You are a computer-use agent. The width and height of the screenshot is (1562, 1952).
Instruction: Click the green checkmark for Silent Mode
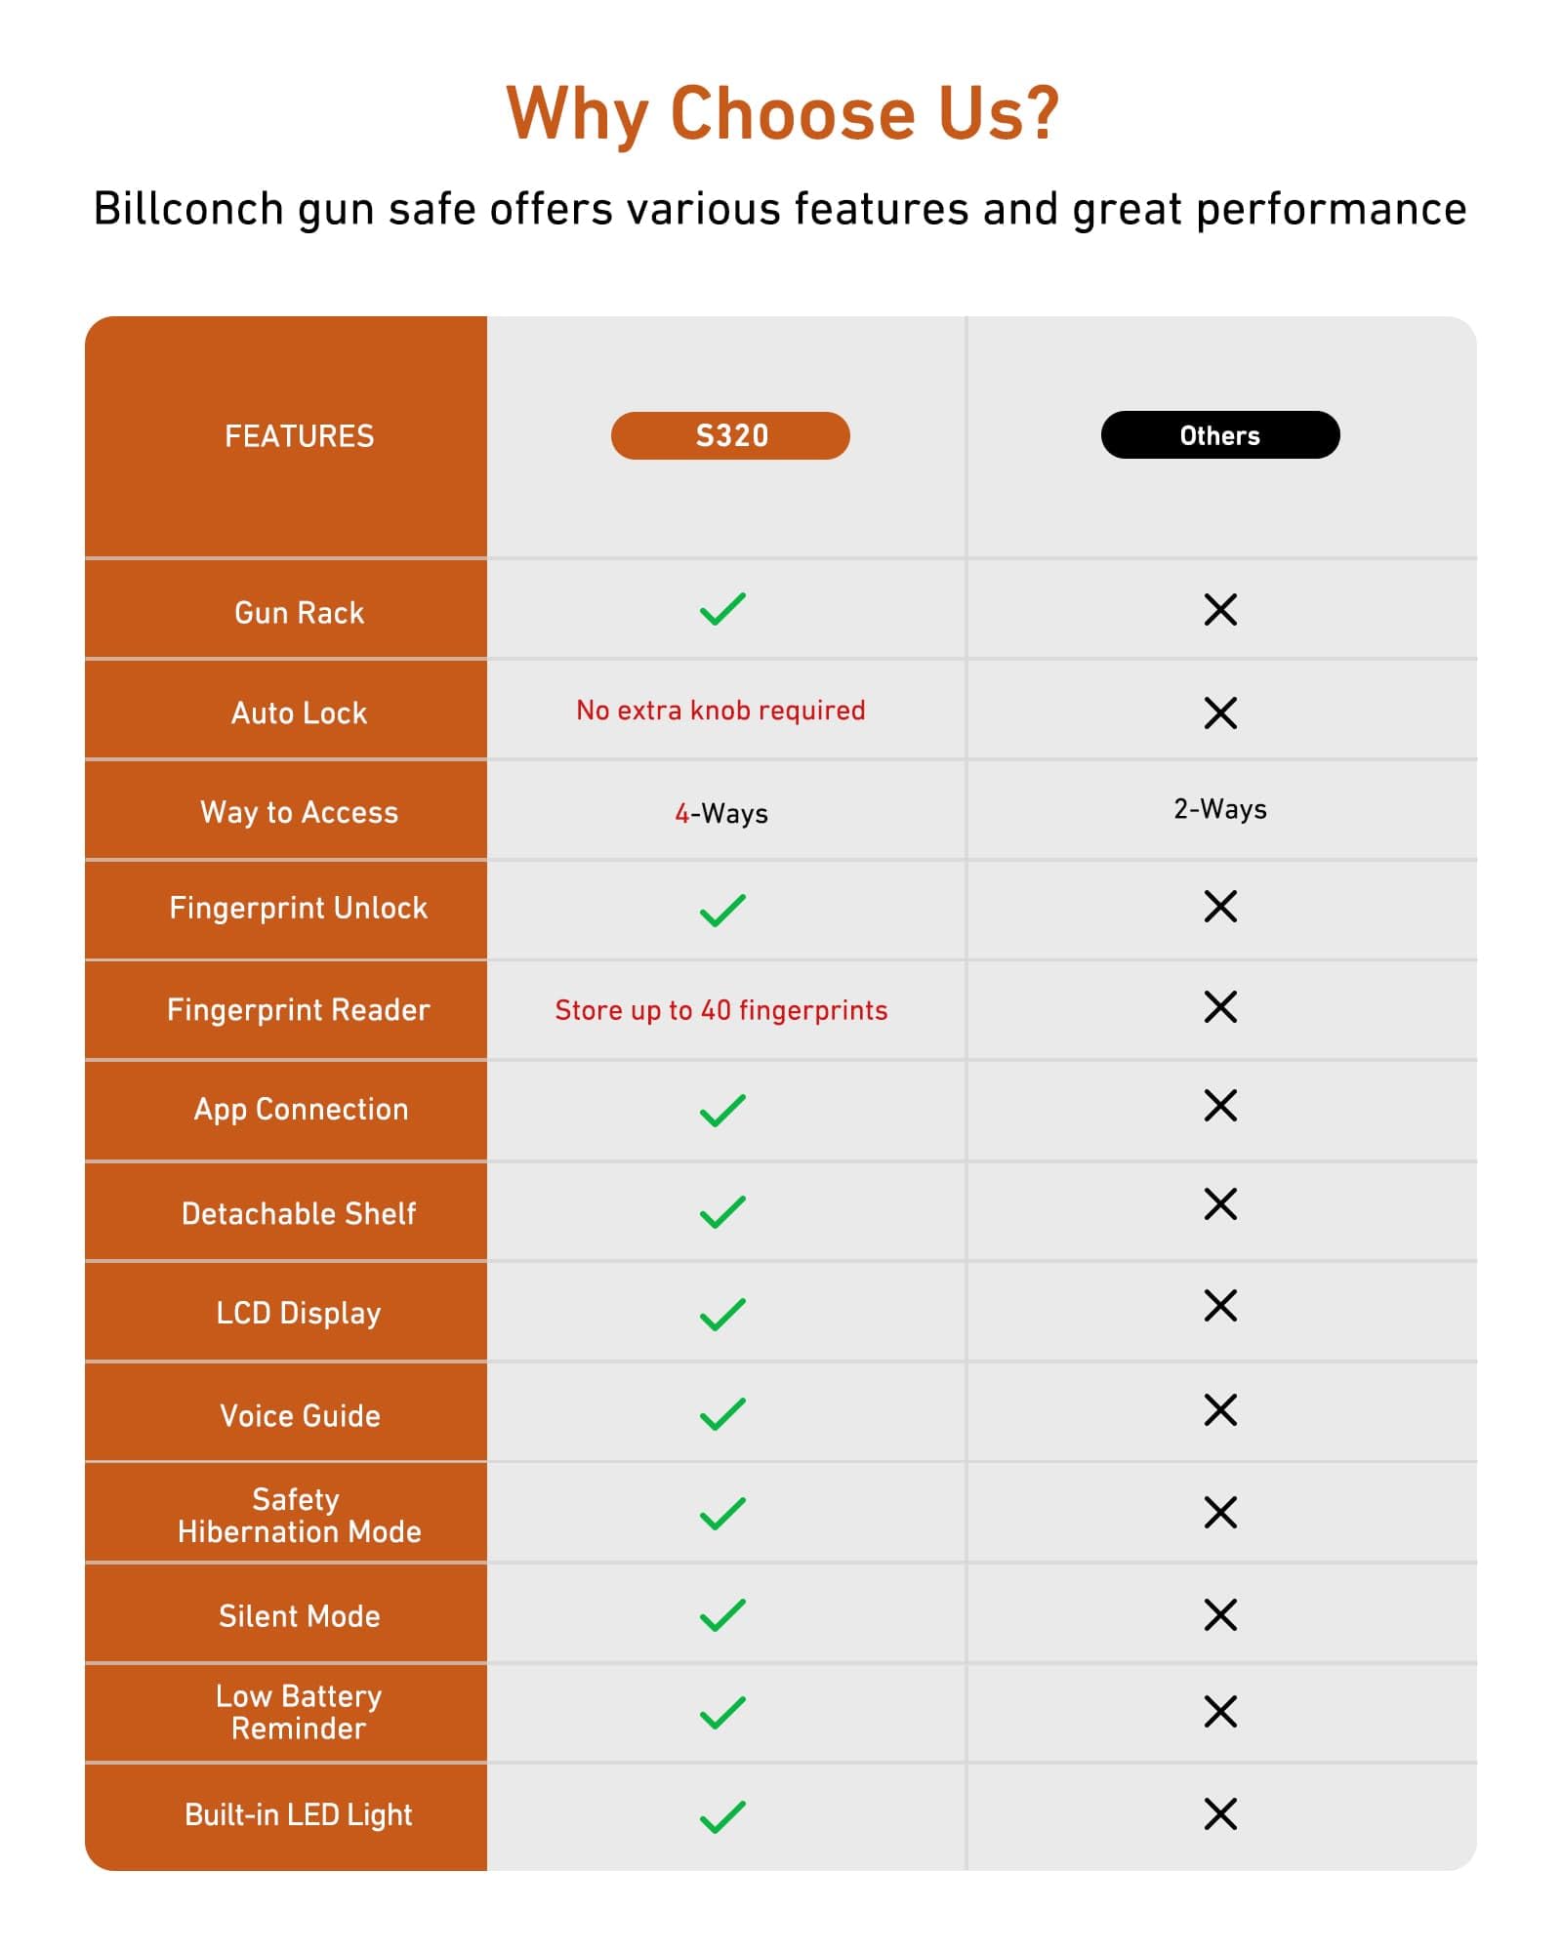(722, 1615)
